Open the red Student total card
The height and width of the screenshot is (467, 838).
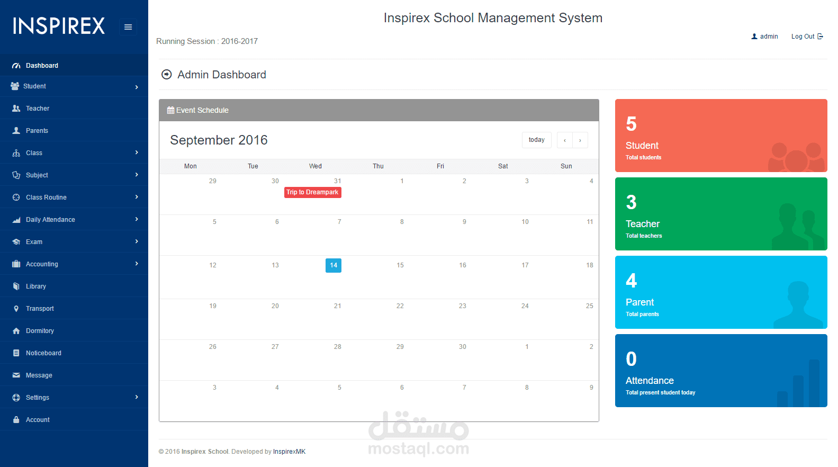point(721,136)
